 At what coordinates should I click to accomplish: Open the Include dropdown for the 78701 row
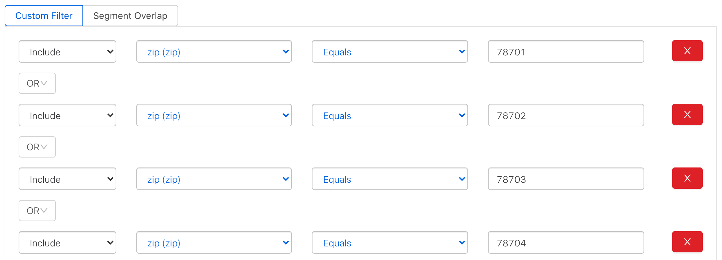pos(67,51)
